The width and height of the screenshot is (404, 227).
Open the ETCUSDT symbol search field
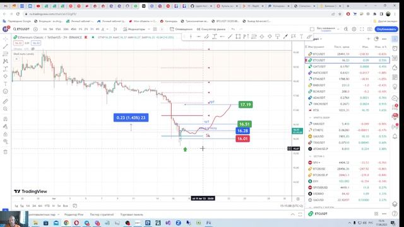click(21, 29)
